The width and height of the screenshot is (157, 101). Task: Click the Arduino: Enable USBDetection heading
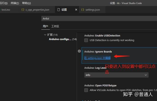point(102,35)
